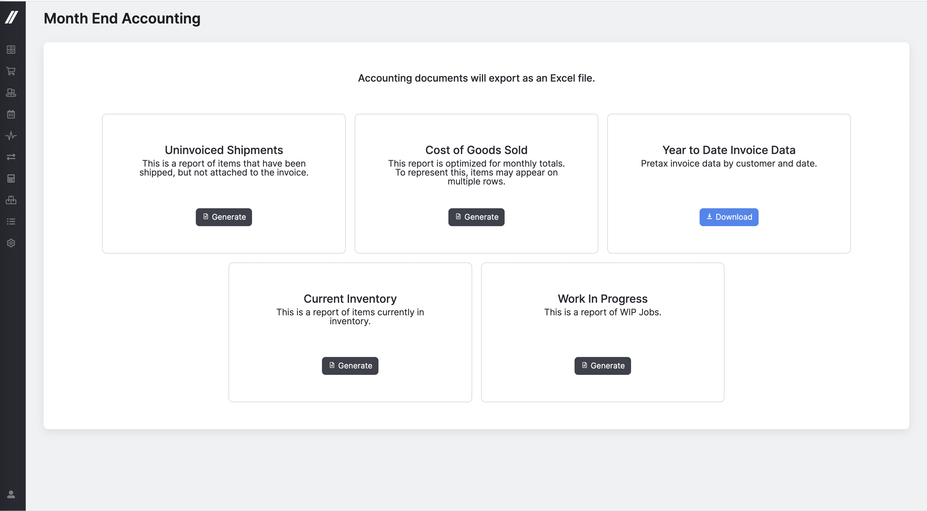Open the settings gear sidebar icon
927x511 pixels.
point(11,243)
